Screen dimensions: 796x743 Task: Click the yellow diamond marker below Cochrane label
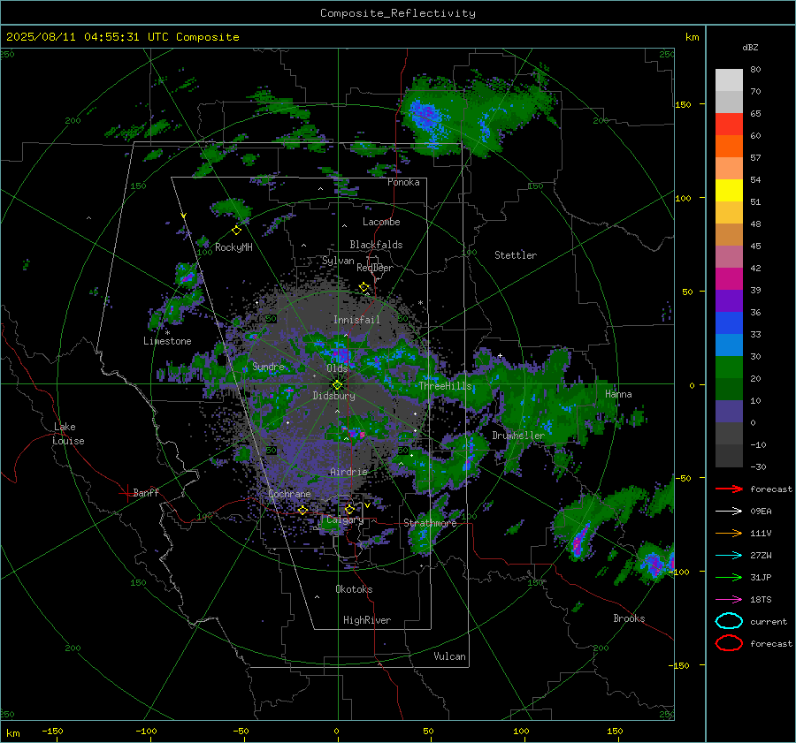tap(302, 510)
